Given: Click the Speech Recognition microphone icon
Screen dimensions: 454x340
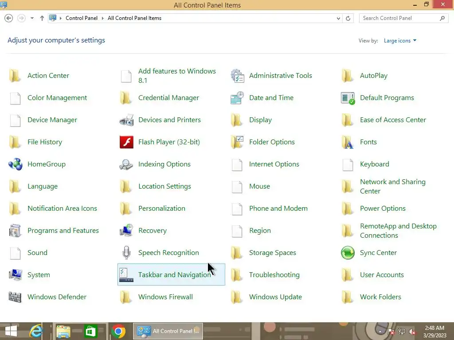Looking at the screenshot, I should pos(126,253).
